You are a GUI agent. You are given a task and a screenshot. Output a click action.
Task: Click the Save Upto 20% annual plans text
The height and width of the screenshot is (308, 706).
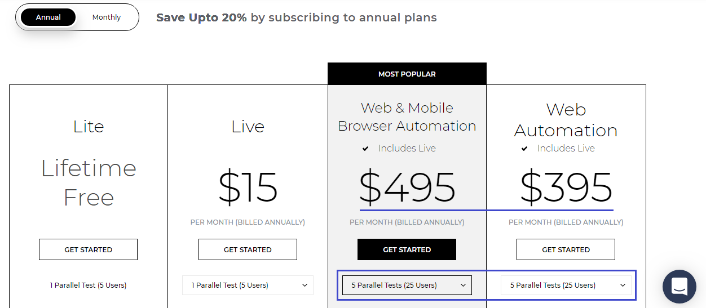(296, 17)
